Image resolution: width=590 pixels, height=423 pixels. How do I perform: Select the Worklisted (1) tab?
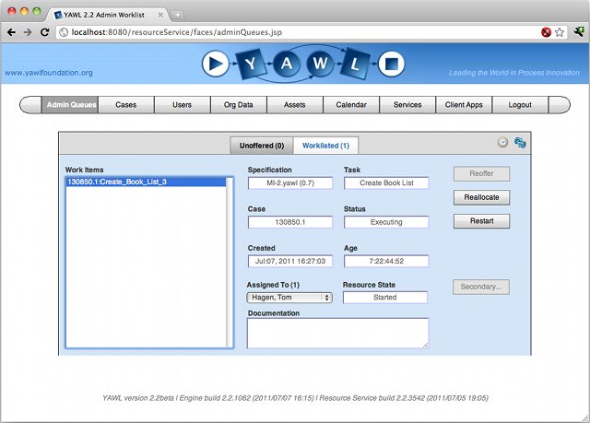coord(325,146)
